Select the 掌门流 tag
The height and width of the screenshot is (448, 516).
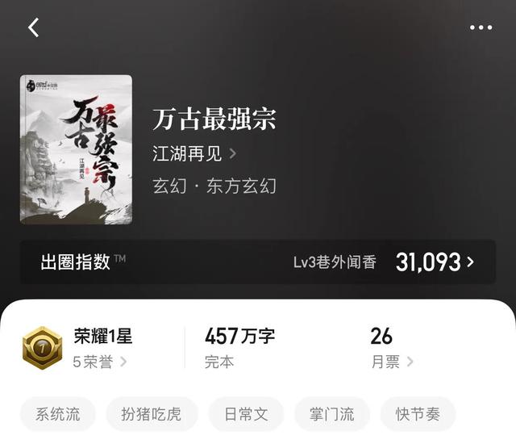point(331,414)
